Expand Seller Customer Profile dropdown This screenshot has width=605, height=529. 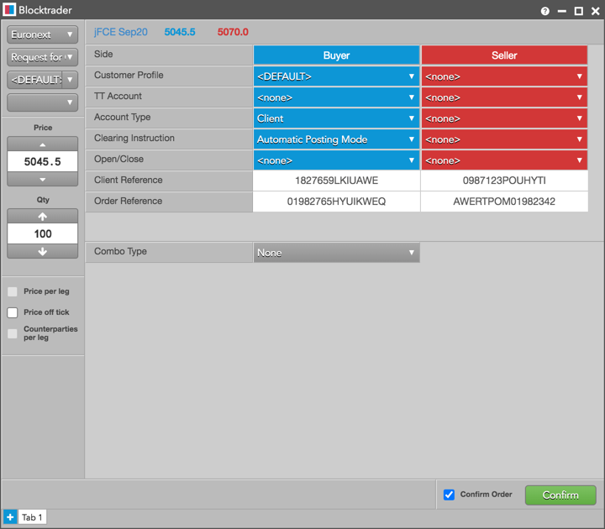pos(504,76)
